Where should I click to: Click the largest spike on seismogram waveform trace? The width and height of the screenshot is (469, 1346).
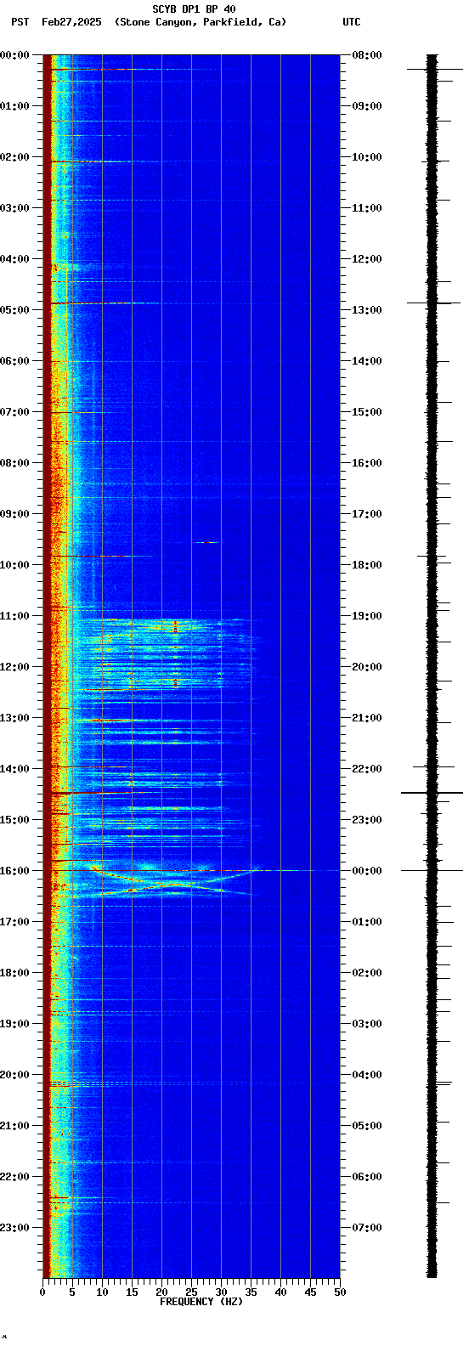432,793
